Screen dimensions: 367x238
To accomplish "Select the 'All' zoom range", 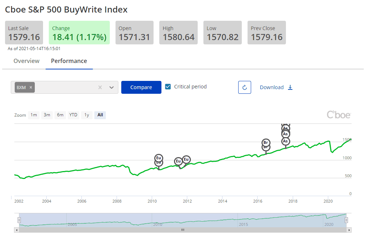I will pos(100,115).
